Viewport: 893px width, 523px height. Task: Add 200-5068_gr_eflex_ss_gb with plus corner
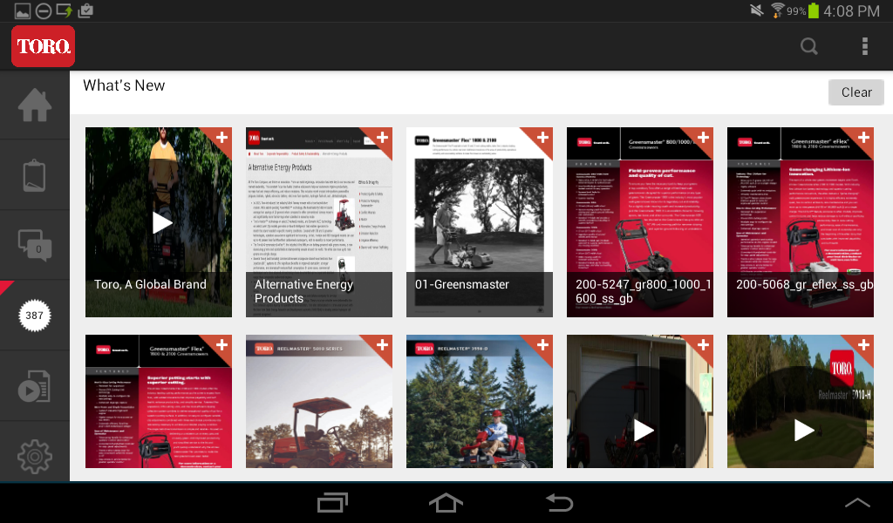click(864, 137)
